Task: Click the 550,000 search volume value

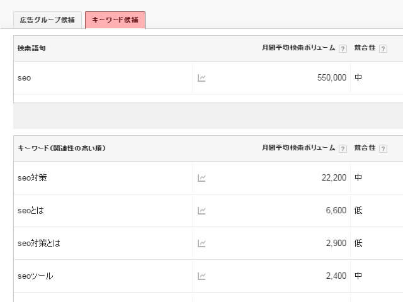Action: point(332,77)
